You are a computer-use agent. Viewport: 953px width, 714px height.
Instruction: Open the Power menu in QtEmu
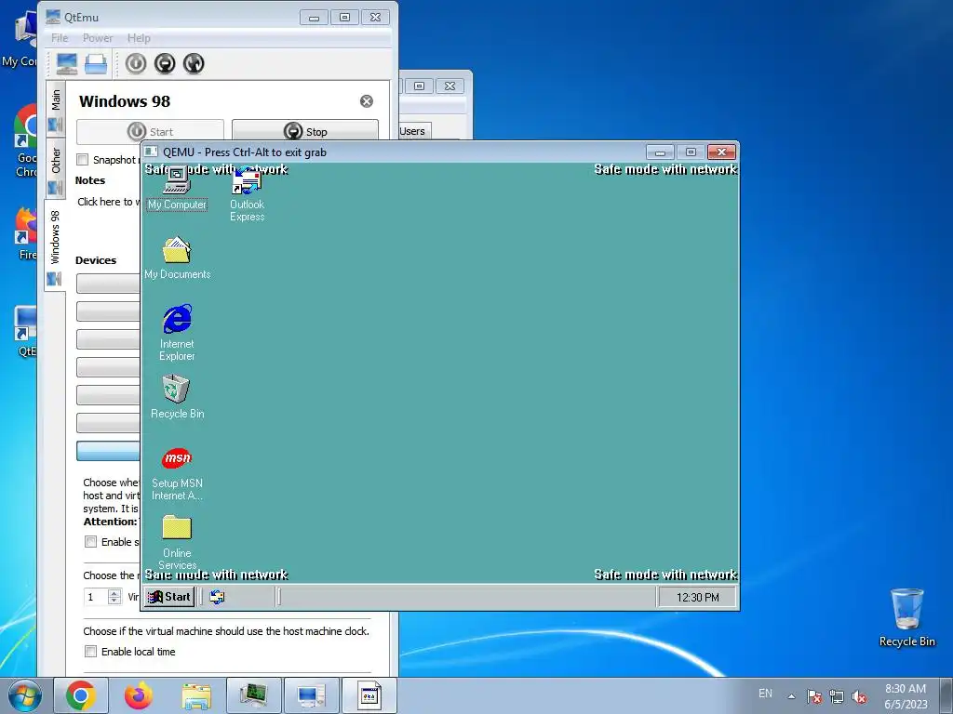[98, 37]
